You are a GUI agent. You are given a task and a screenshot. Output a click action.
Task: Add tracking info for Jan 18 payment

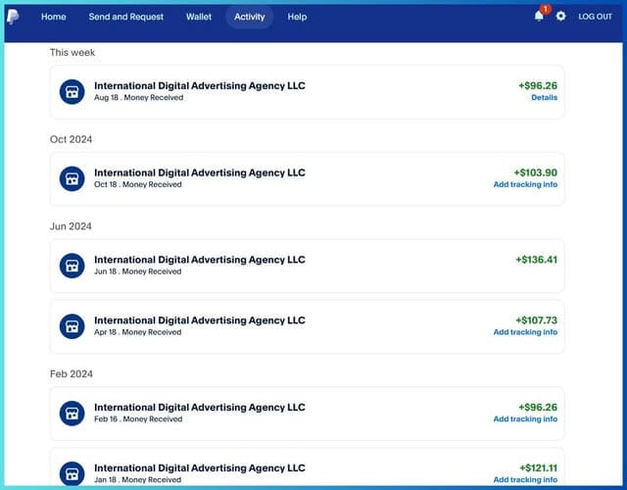click(x=525, y=479)
